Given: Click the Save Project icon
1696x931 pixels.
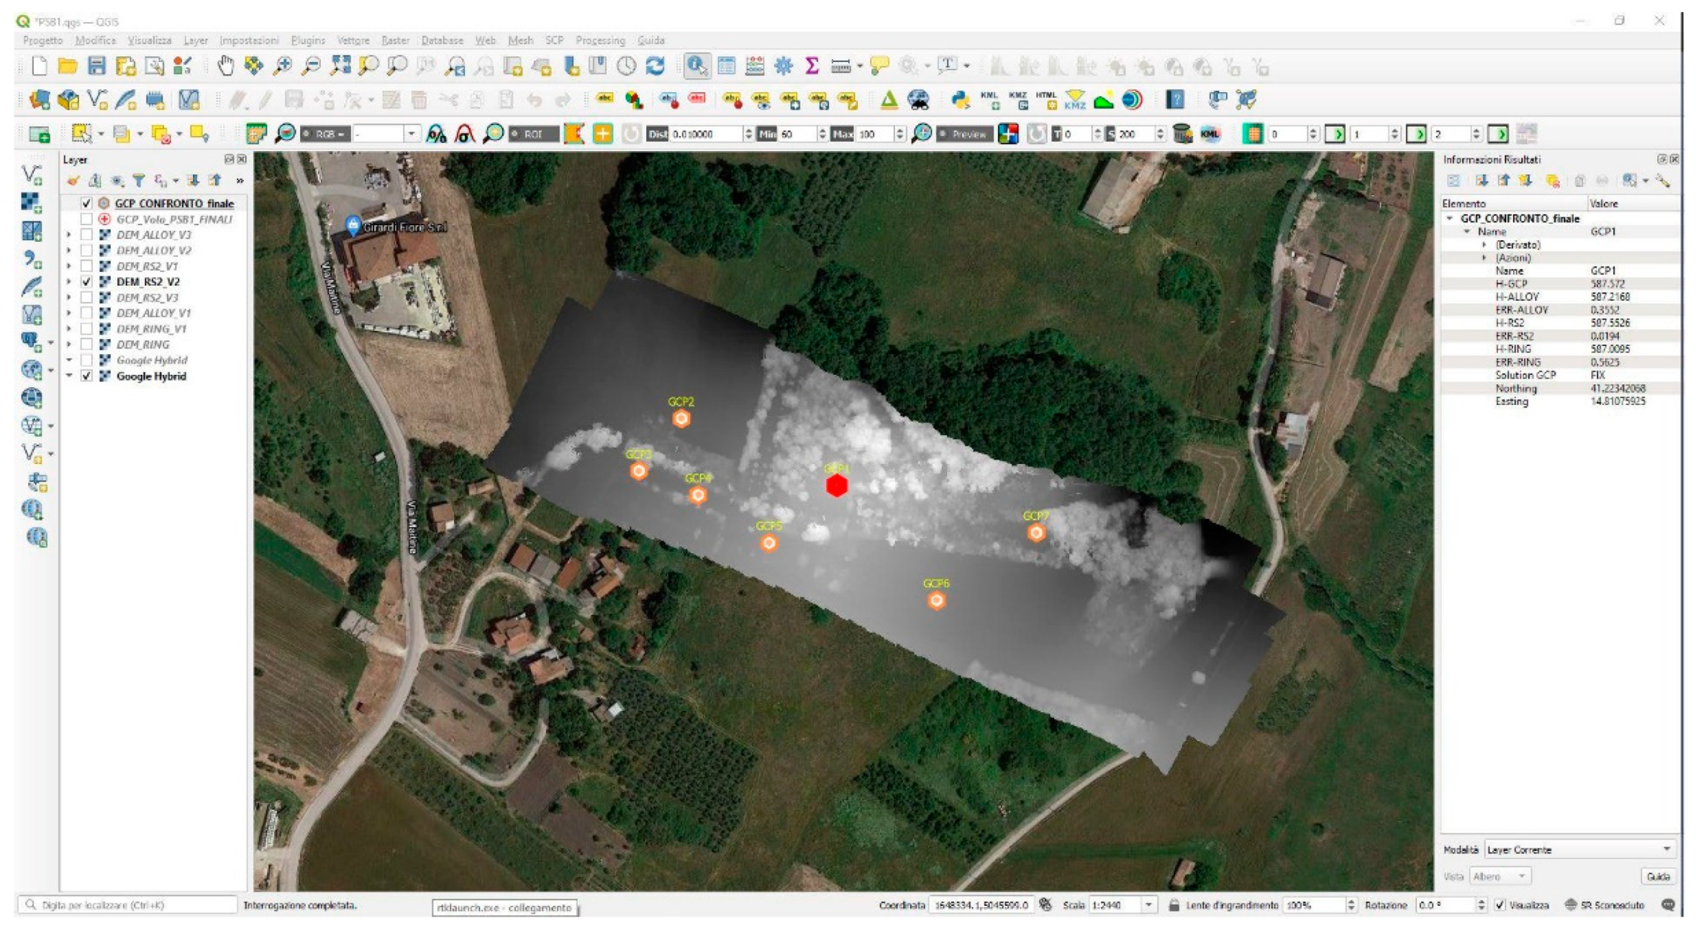Looking at the screenshot, I should pyautogui.click(x=96, y=67).
